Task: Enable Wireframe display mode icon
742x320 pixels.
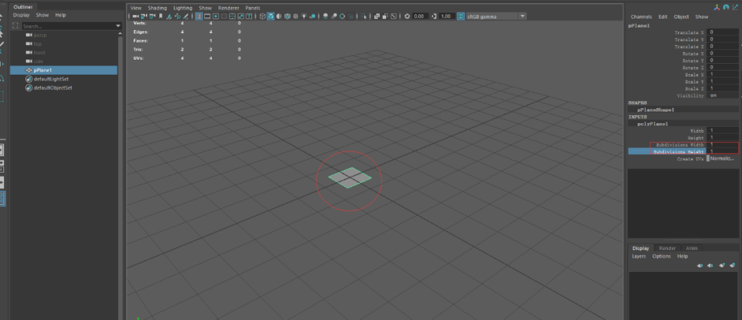Action: point(262,16)
